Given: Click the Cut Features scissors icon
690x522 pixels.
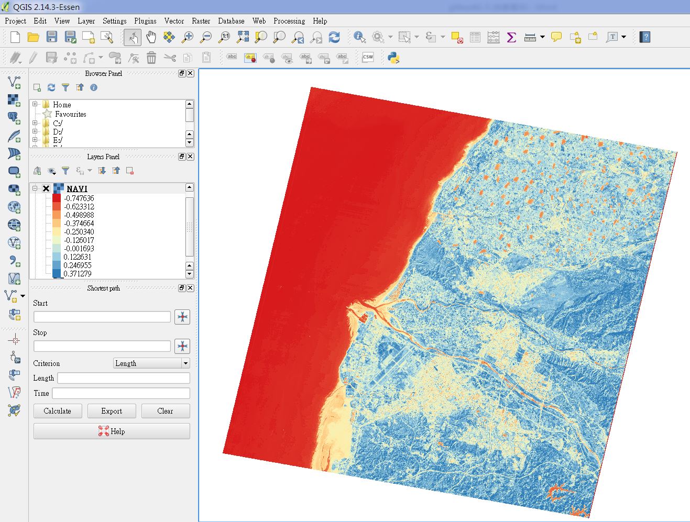Looking at the screenshot, I should tap(170, 58).
